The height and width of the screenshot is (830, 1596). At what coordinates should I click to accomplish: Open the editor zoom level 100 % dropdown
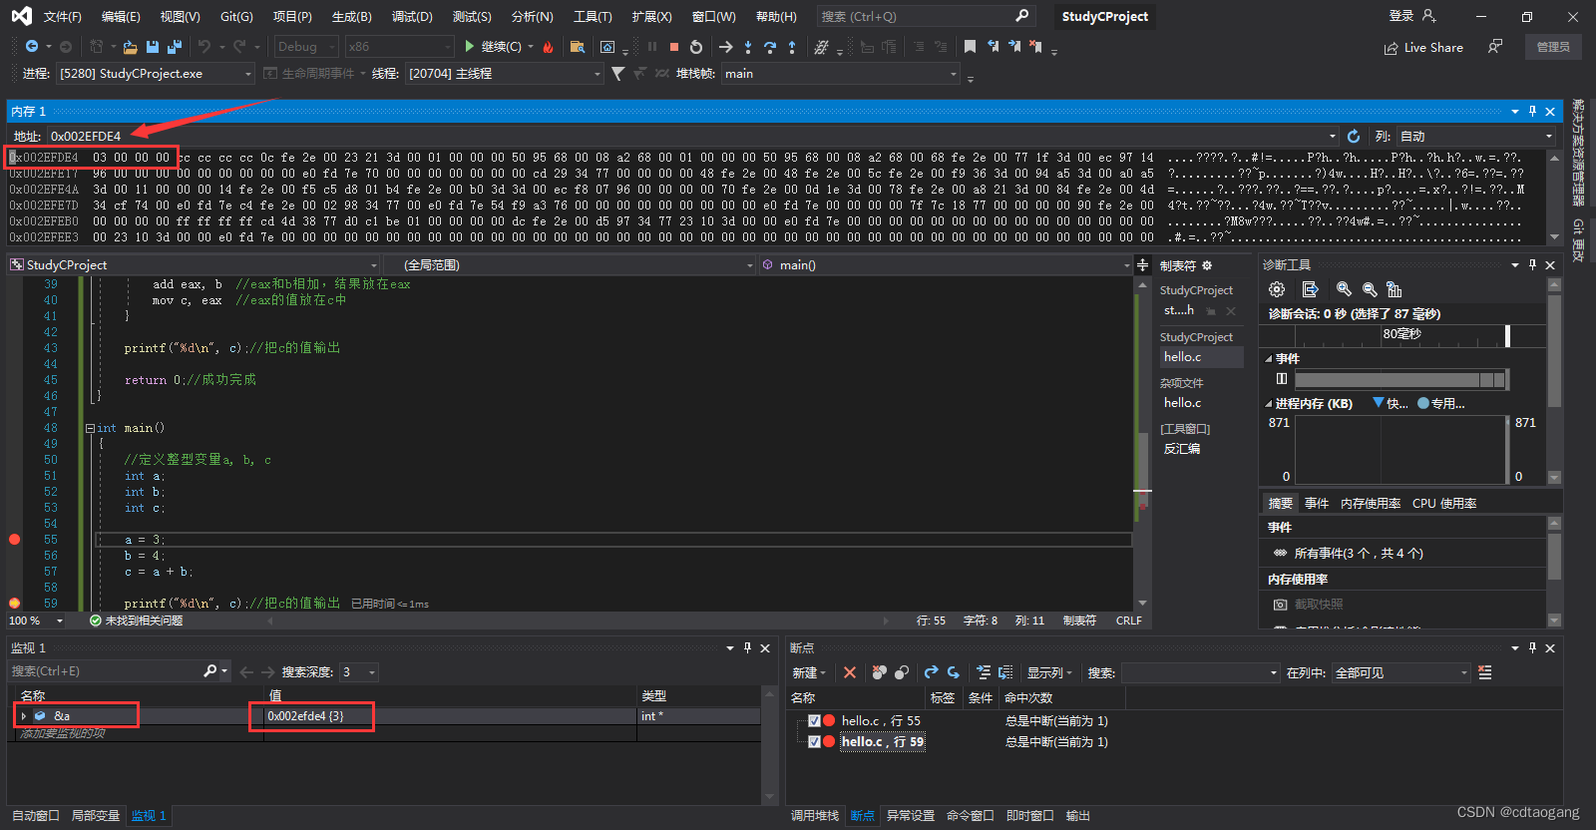click(37, 621)
